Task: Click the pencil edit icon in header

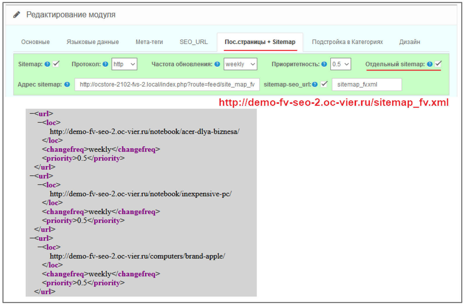Action: click(x=17, y=15)
